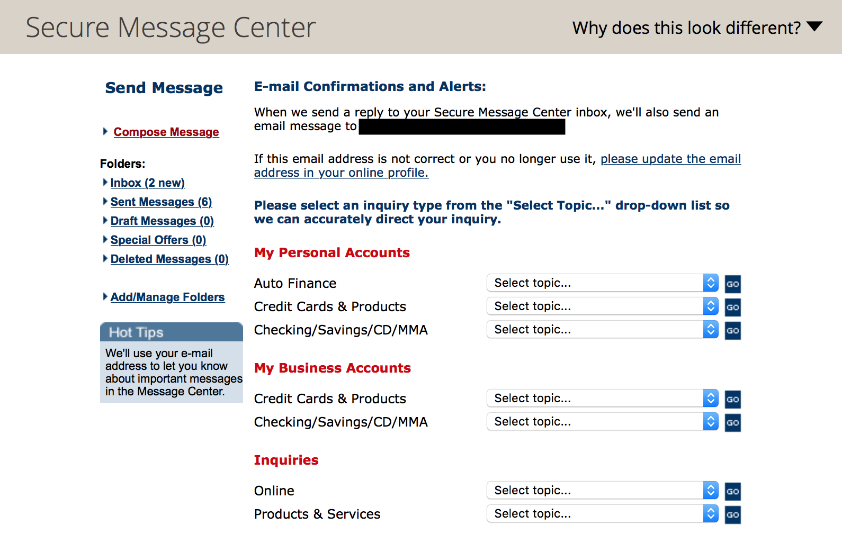Click GO beside personal Checking/Savings/CD/MMA
842x543 pixels.
(x=732, y=330)
